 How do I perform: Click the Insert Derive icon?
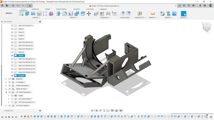(x=162, y=14)
